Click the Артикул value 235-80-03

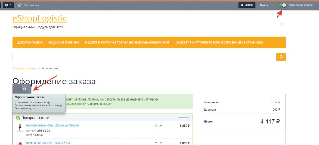pos(44,131)
